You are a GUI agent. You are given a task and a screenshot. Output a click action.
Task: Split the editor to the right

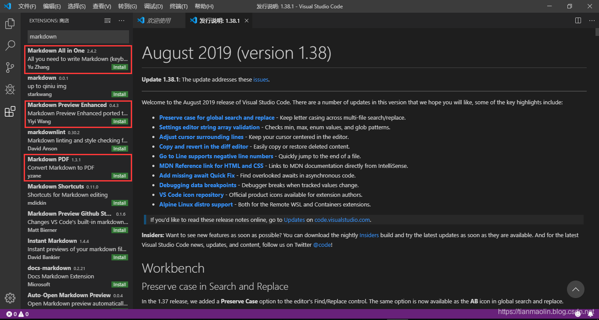(578, 21)
